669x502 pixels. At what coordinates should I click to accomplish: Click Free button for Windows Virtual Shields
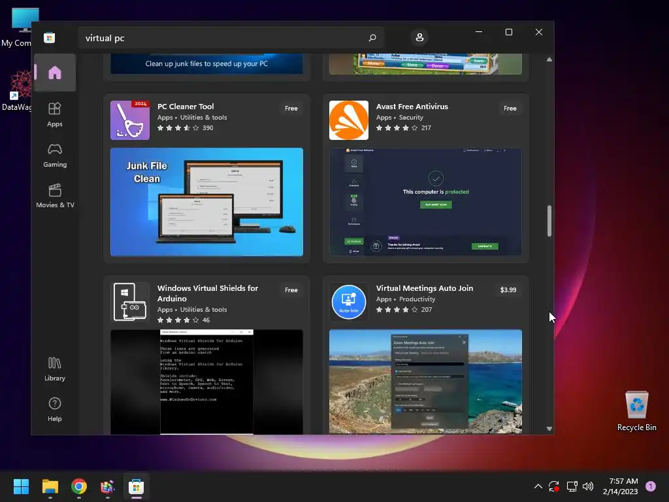pos(291,290)
